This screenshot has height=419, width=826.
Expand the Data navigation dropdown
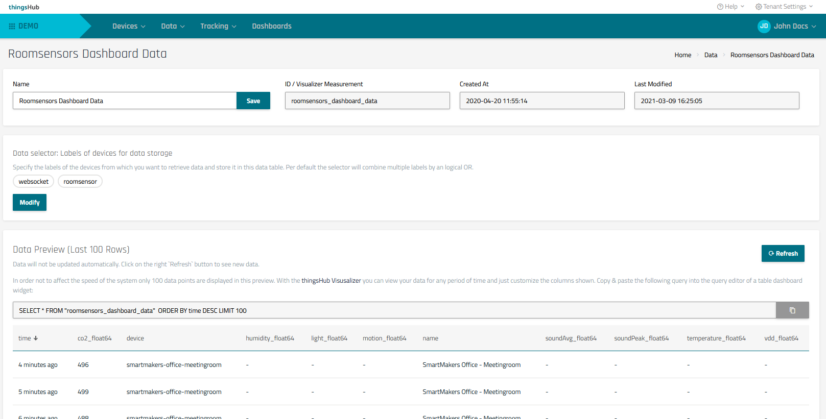pos(173,26)
